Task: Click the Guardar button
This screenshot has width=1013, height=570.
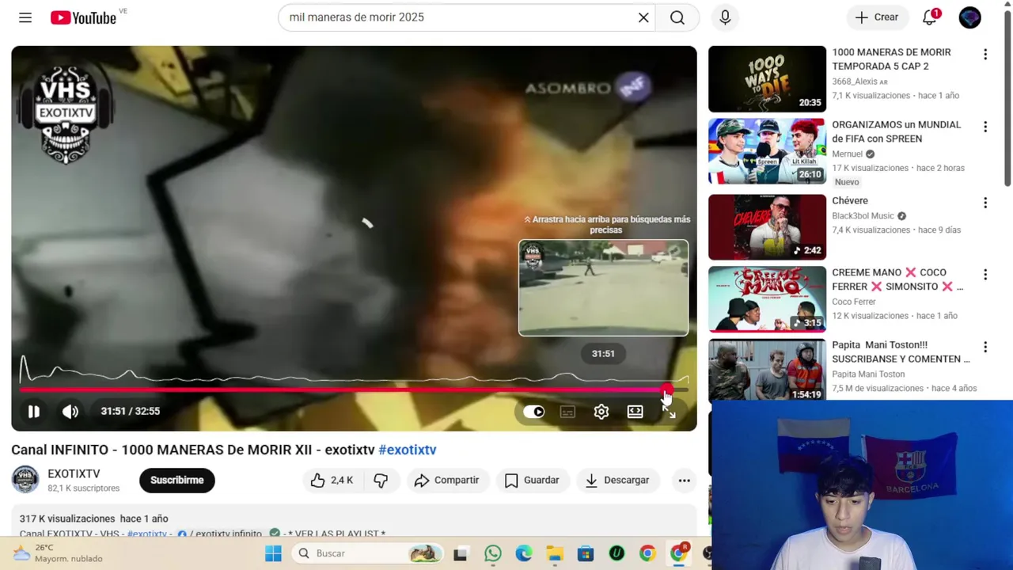Action: [532, 480]
